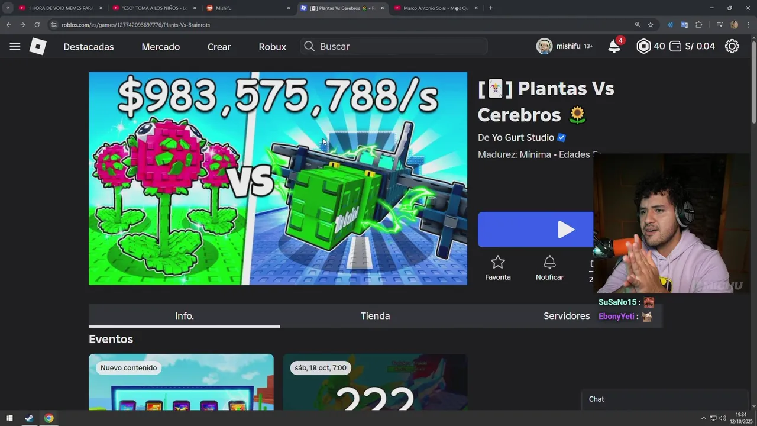Open Chrome extensions puzzle icon
The width and height of the screenshot is (757, 426).
tap(698, 25)
